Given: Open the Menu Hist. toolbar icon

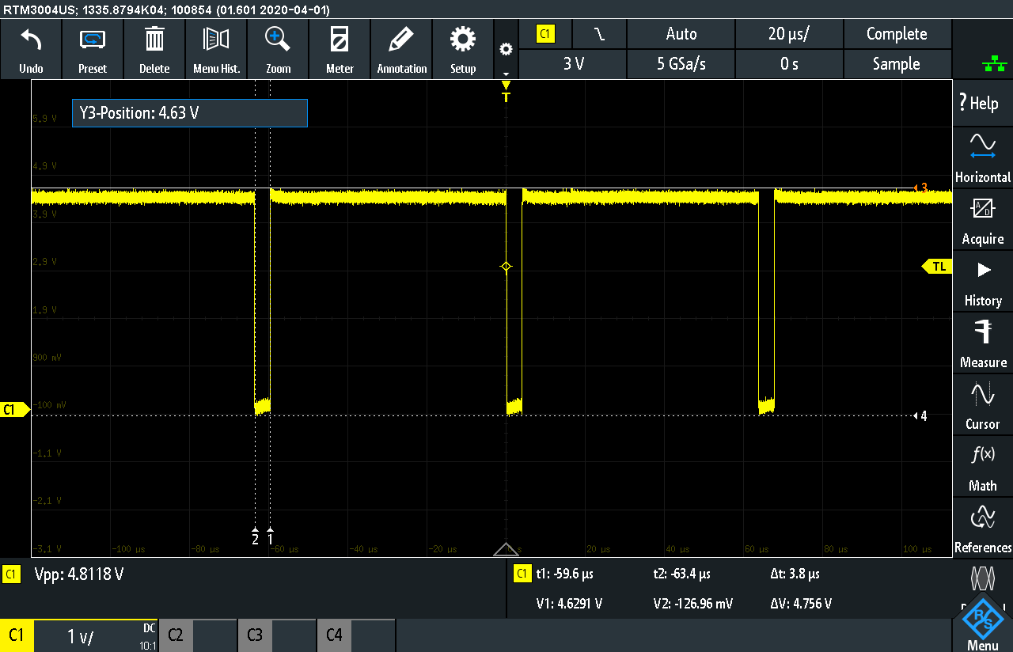Looking at the screenshot, I should click(216, 50).
